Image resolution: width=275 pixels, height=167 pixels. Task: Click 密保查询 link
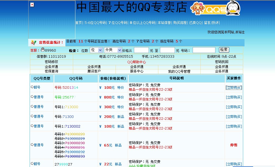51,71
